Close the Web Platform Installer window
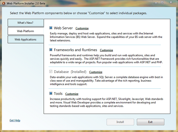 [x=171, y=3]
